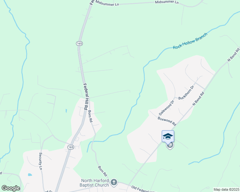Click the small blue pond near Security Ln

(30, 175)
